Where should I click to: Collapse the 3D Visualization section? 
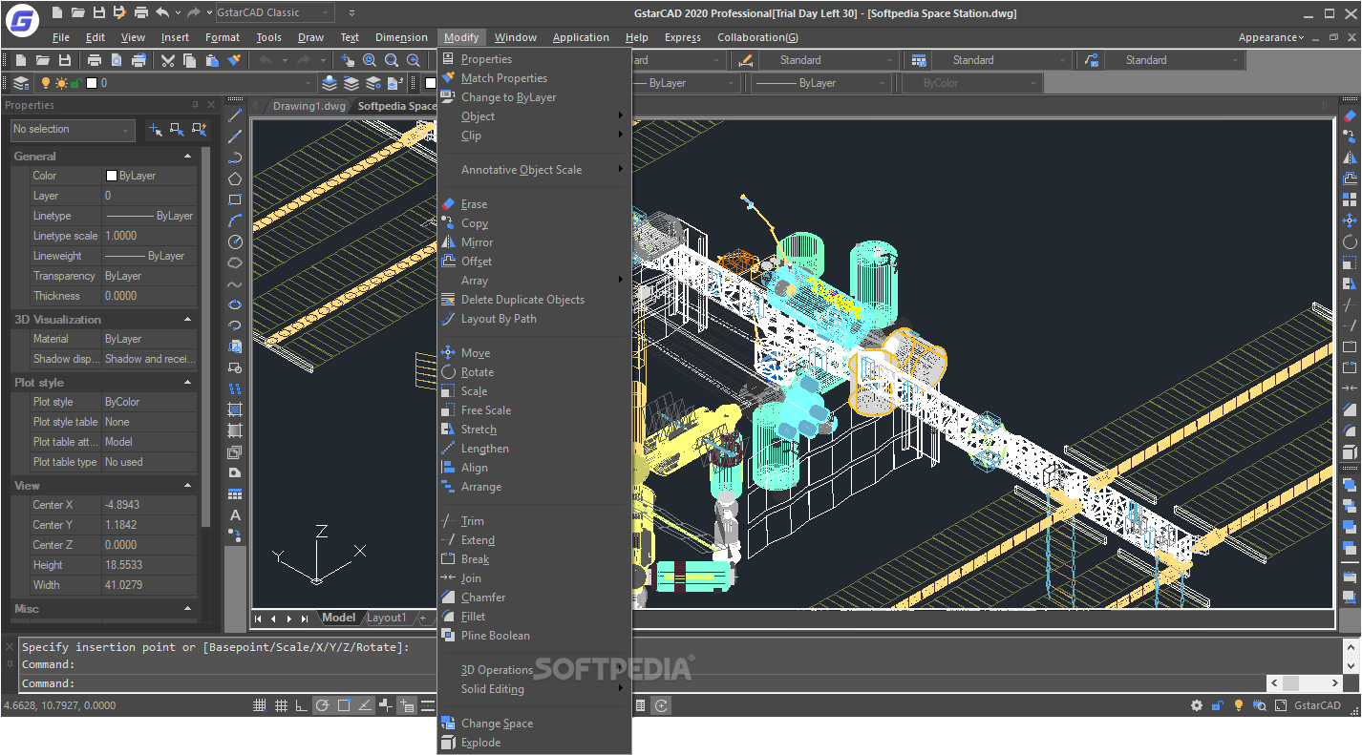[x=188, y=319]
